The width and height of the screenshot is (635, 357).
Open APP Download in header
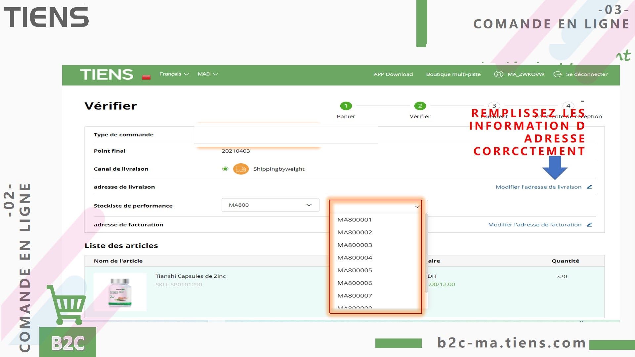[393, 74]
